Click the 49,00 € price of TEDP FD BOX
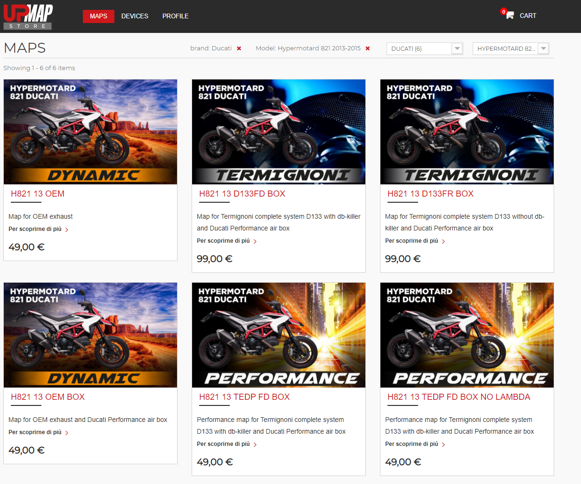581x484 pixels. [215, 462]
